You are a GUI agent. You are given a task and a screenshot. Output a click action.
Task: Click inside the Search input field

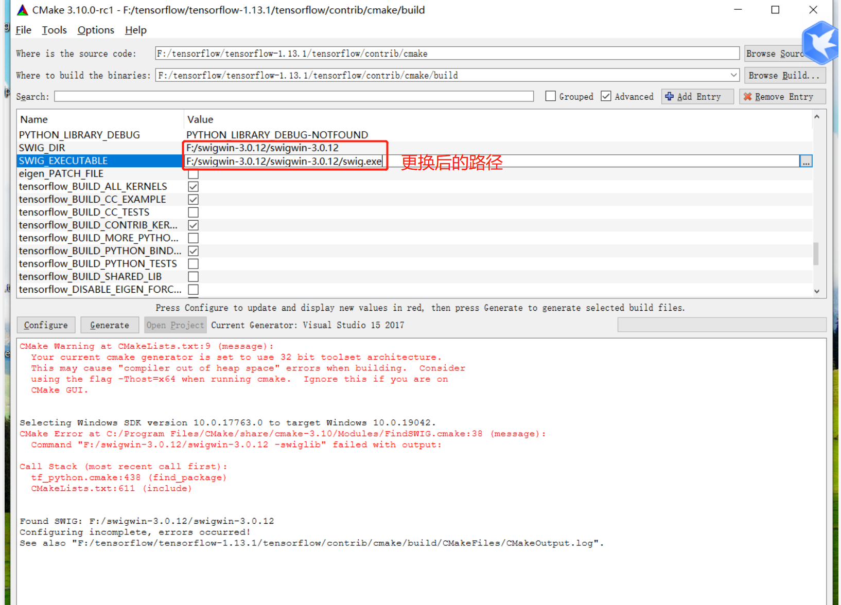(x=293, y=96)
